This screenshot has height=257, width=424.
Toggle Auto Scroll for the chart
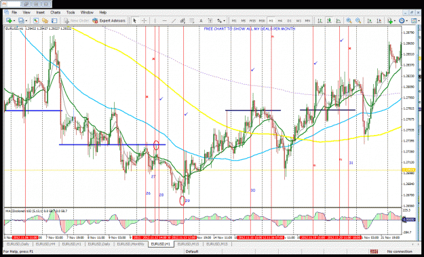370,20
